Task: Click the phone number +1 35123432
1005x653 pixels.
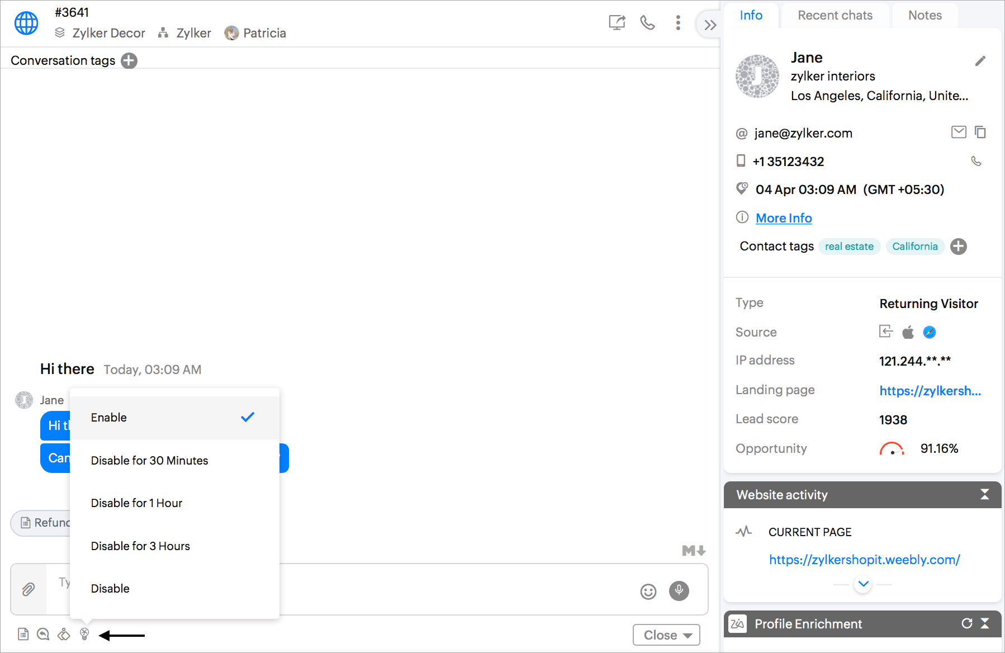Action: [788, 162]
